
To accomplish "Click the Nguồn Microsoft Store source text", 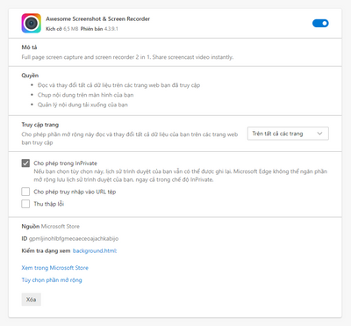I will click(x=50, y=226).
